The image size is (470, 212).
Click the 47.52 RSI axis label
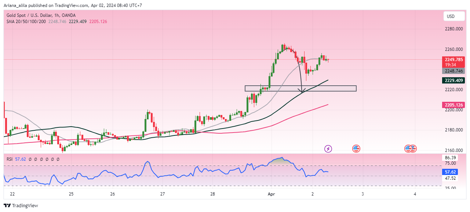(x=450, y=178)
